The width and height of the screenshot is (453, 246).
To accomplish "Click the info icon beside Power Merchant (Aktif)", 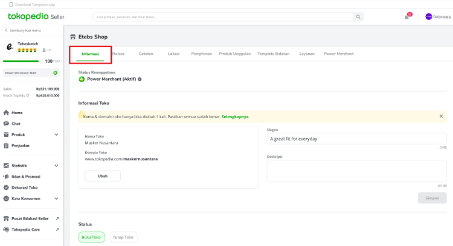I will pyautogui.click(x=140, y=79).
